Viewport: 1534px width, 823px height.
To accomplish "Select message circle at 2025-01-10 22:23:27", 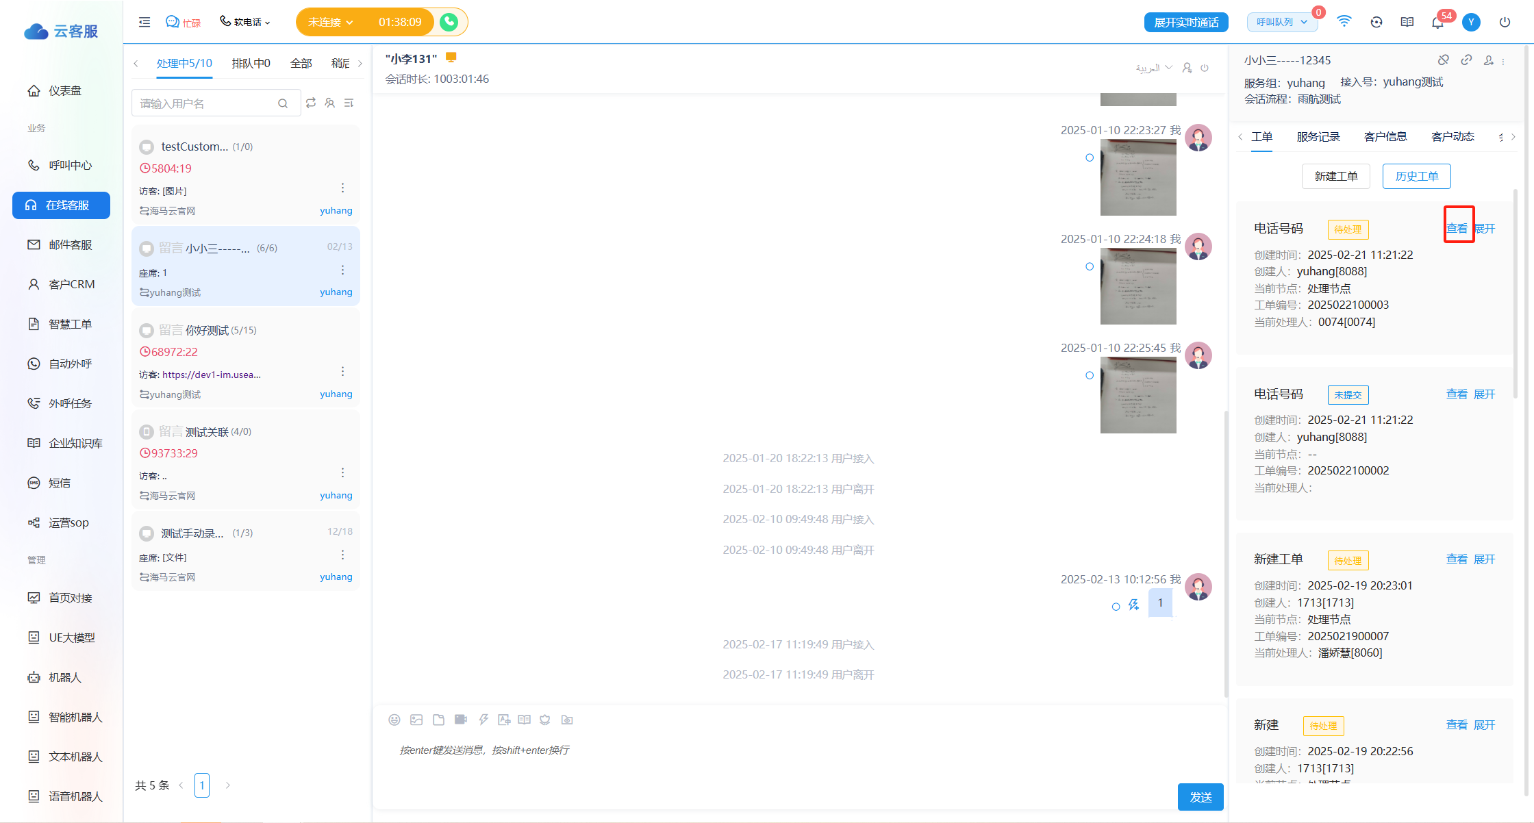I will pos(1090,157).
